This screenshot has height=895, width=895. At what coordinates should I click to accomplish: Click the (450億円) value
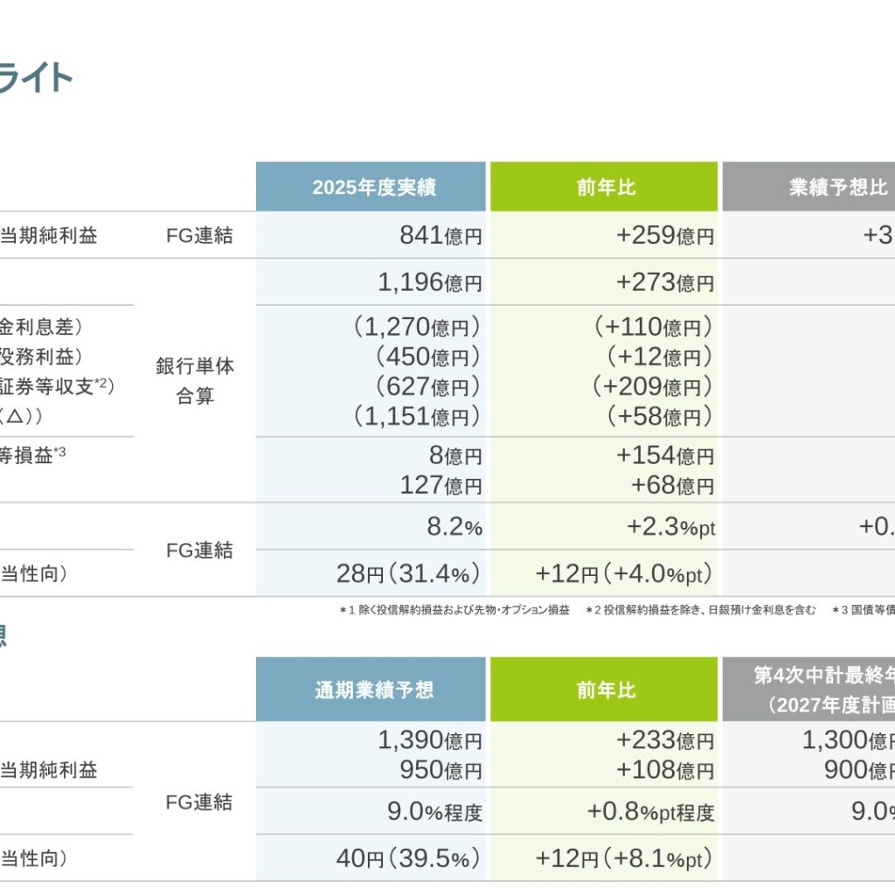pyautogui.click(x=427, y=357)
